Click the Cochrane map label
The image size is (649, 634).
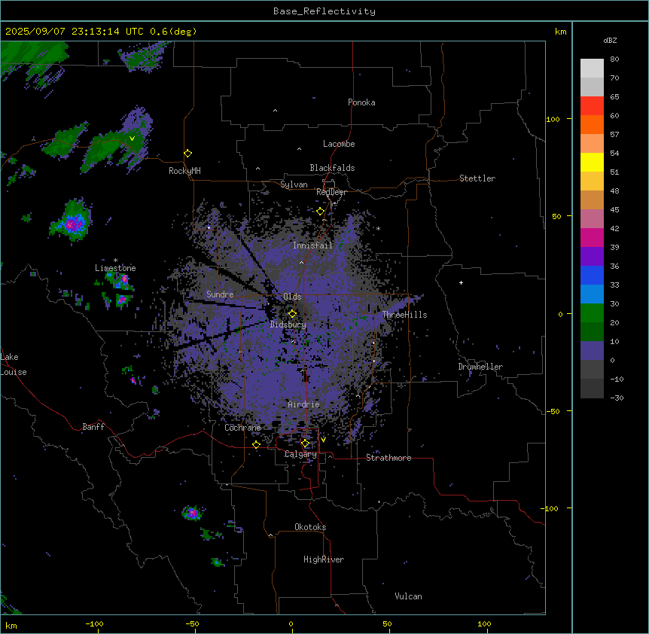coord(242,428)
